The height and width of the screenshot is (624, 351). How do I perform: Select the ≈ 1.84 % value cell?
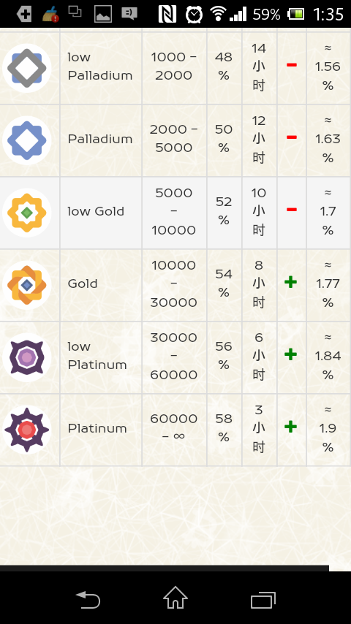click(x=328, y=356)
